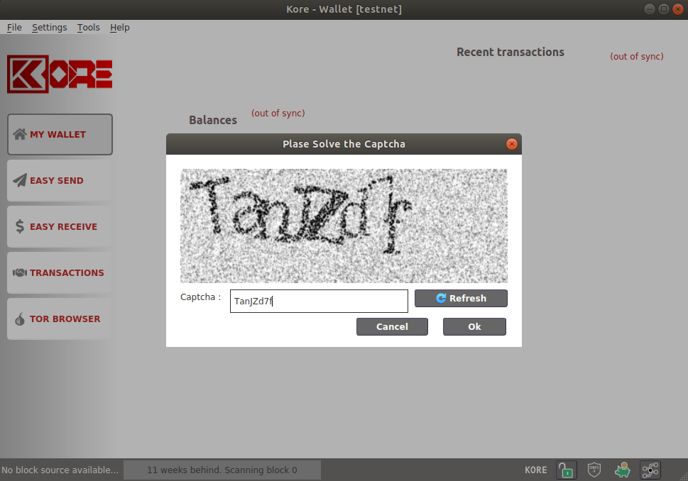Image resolution: width=688 pixels, height=481 pixels.
Task: Go to Easy Send section
Action: (x=60, y=180)
